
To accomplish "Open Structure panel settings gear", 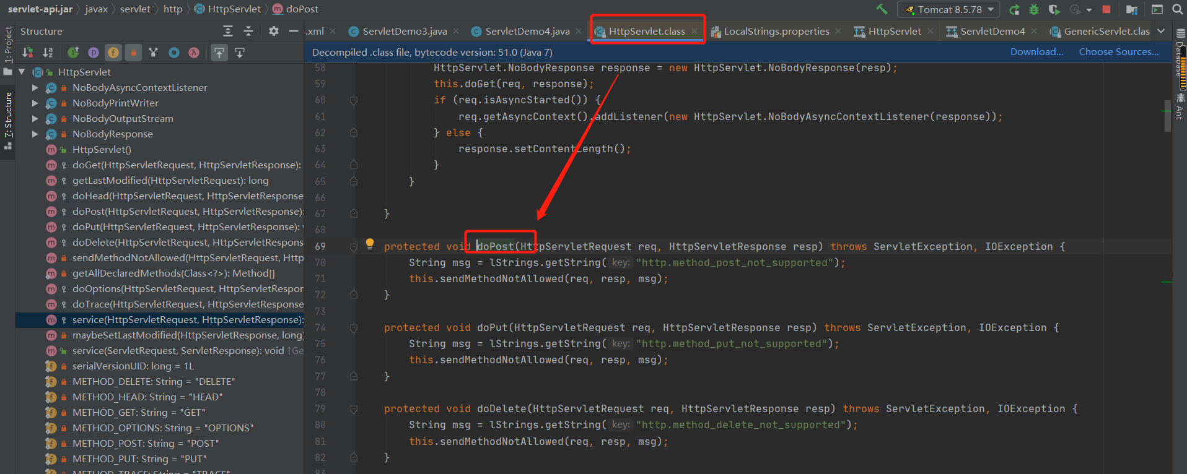I will tap(274, 31).
